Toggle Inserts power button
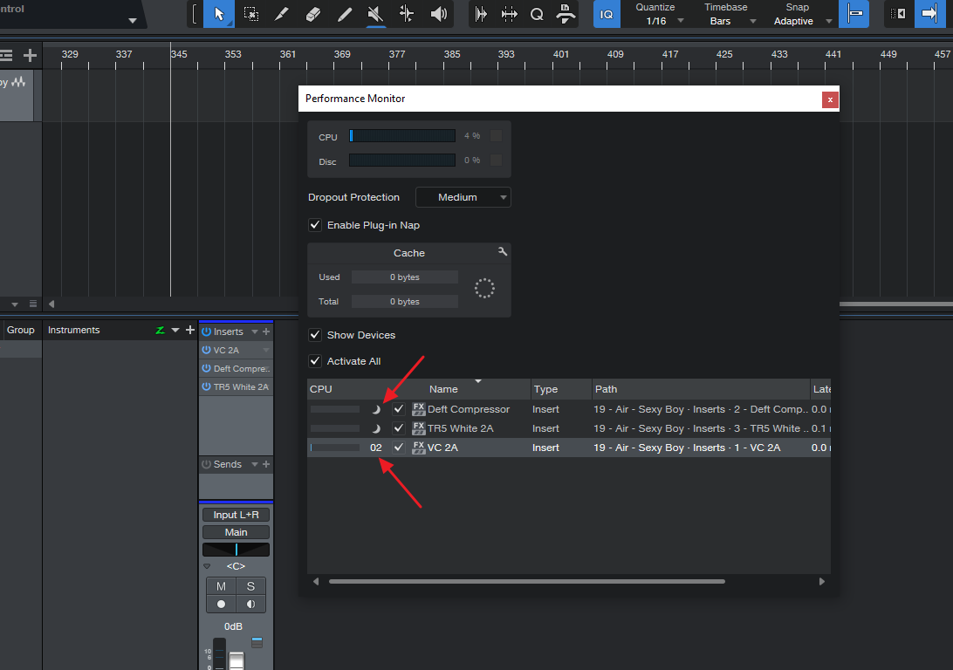Image resolution: width=953 pixels, height=670 pixels. pos(206,332)
